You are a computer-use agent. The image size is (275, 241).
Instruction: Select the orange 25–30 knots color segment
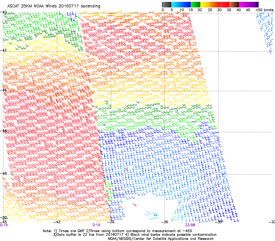[215, 4]
